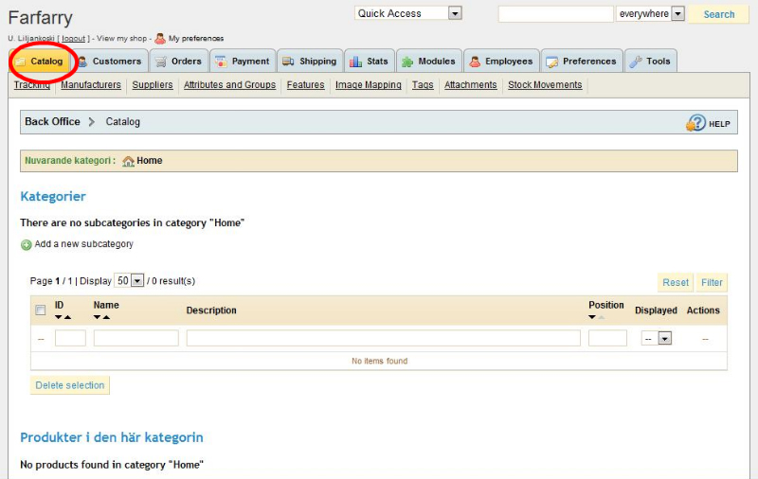Sort Position column descending arrow
758x479 pixels.
point(592,317)
